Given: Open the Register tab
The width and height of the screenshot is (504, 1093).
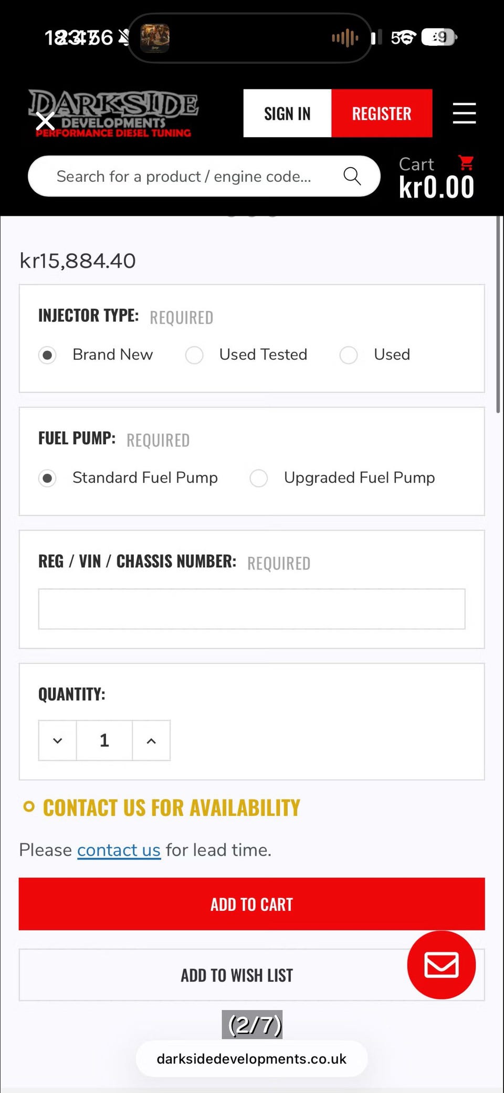Looking at the screenshot, I should [382, 113].
